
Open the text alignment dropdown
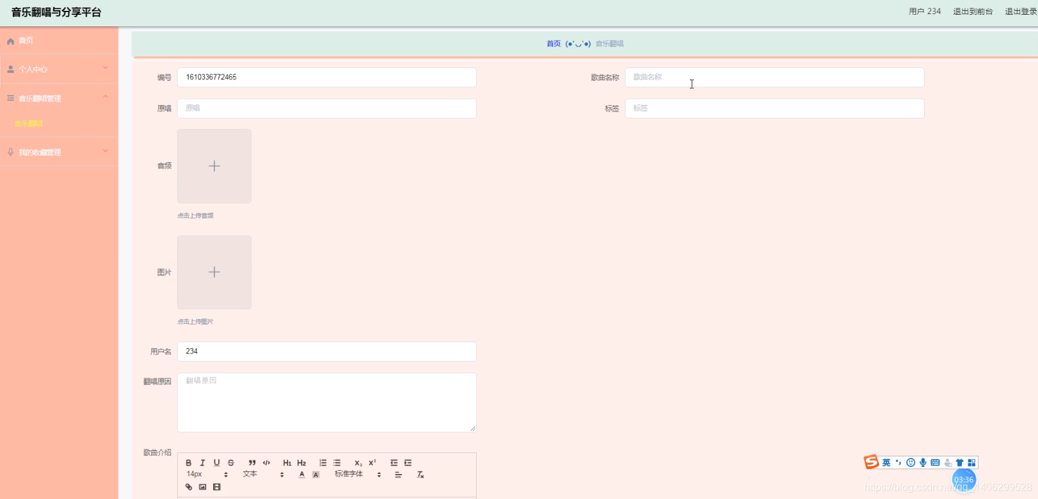pyautogui.click(x=398, y=475)
